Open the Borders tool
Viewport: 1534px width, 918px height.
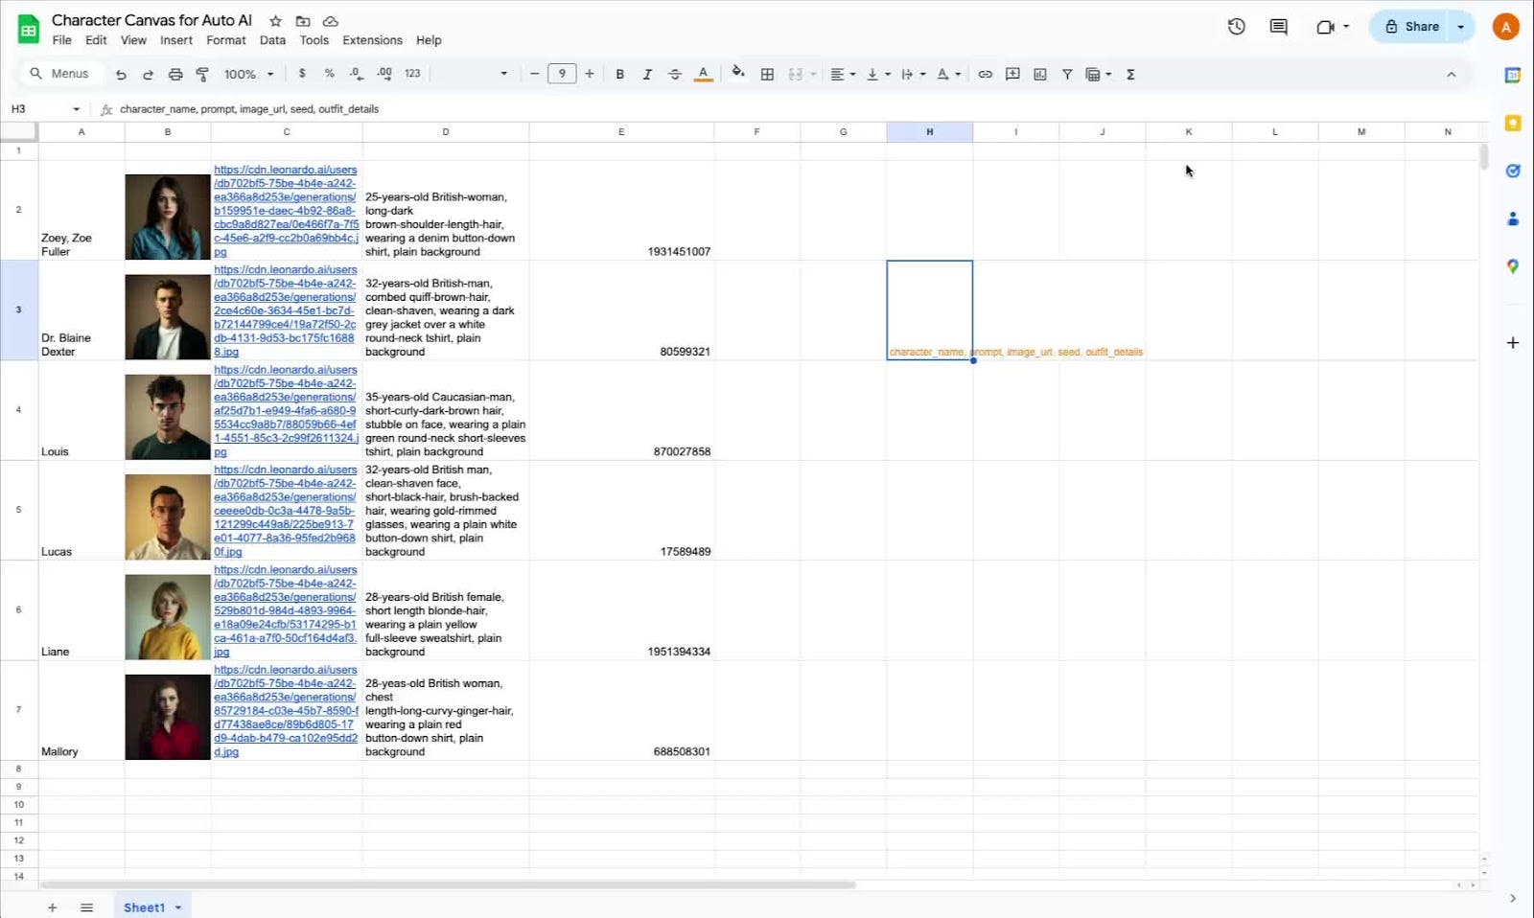point(767,75)
